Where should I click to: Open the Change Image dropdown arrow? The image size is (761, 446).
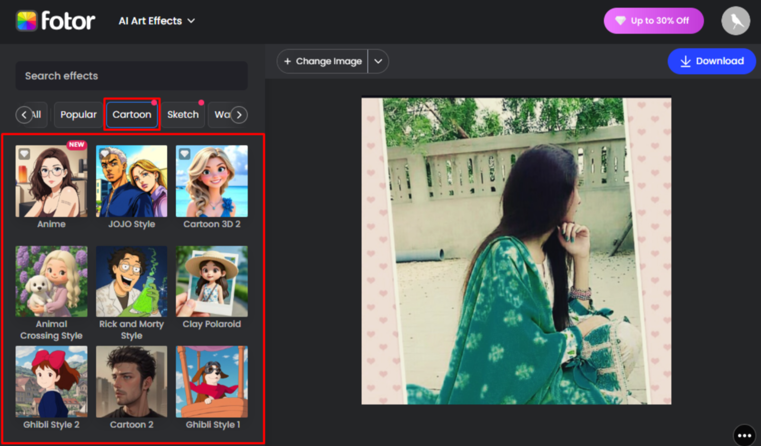pyautogui.click(x=378, y=61)
